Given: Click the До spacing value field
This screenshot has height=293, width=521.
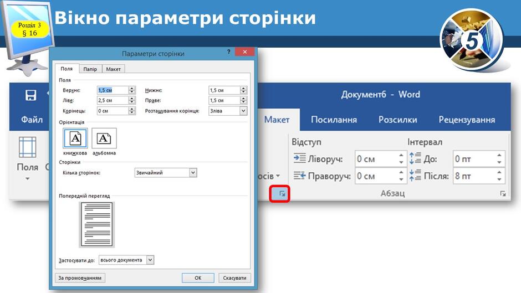Looking at the screenshot, I should click(x=474, y=159).
